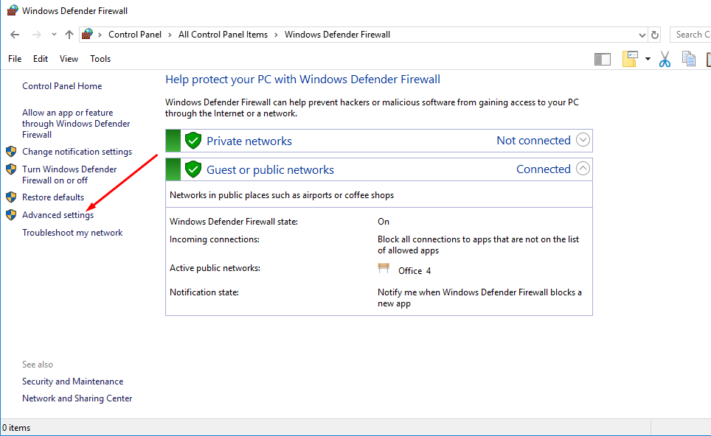Select Control Panel breadcrumb

click(x=135, y=35)
